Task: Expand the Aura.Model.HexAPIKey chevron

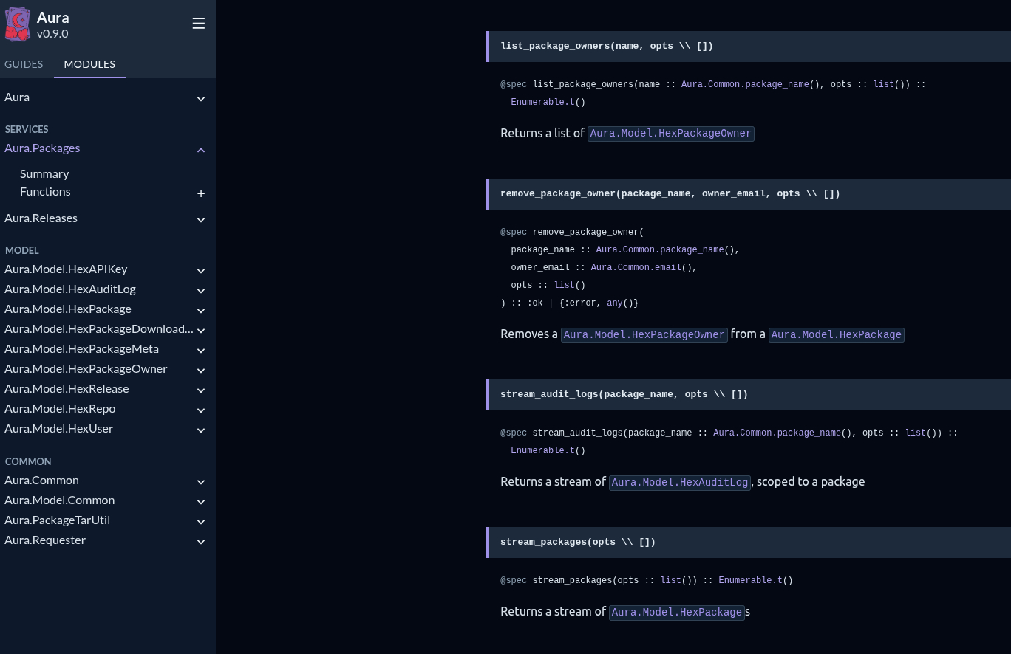Action: pyautogui.click(x=200, y=271)
